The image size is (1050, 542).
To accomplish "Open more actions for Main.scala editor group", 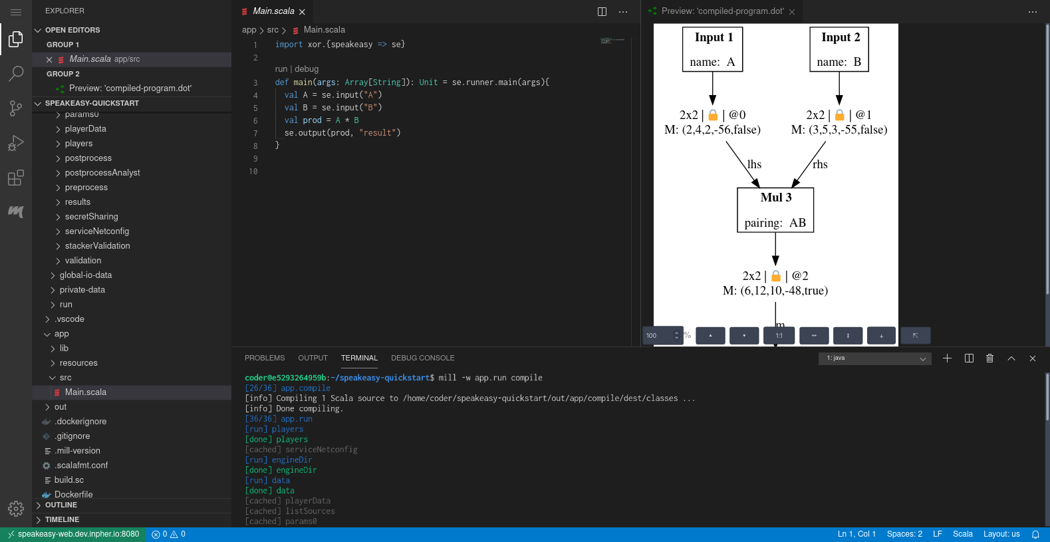I will pyautogui.click(x=623, y=11).
